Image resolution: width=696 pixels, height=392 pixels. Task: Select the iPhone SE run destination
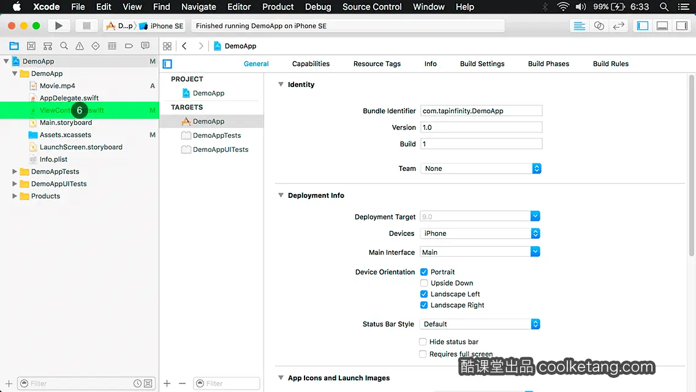click(161, 26)
